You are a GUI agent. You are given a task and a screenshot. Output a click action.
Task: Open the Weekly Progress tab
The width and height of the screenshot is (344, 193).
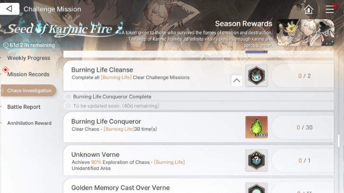(29, 58)
